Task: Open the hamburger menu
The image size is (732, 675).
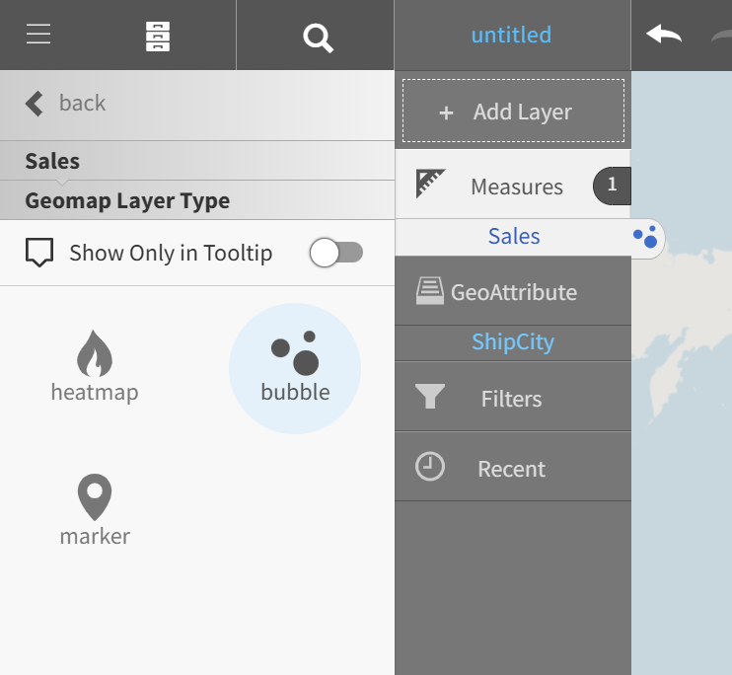Action: click(38, 36)
